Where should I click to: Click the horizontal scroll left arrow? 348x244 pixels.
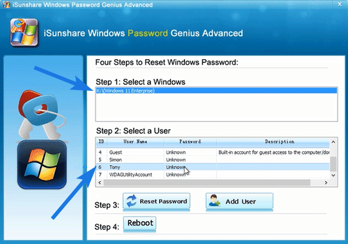click(x=100, y=182)
